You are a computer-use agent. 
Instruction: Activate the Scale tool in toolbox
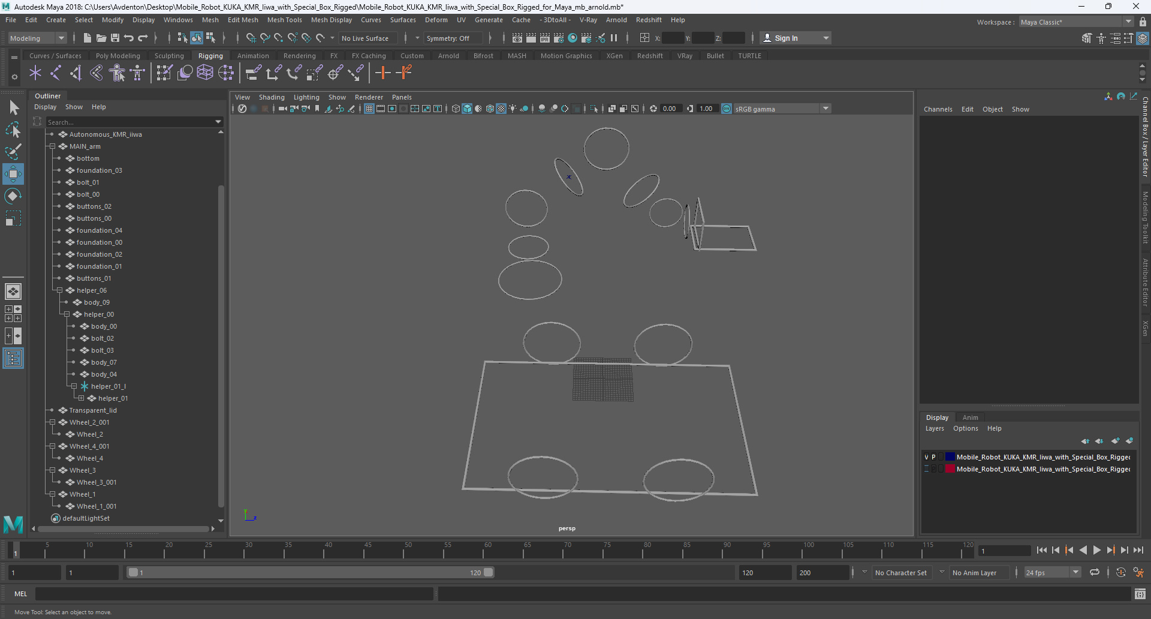point(13,218)
